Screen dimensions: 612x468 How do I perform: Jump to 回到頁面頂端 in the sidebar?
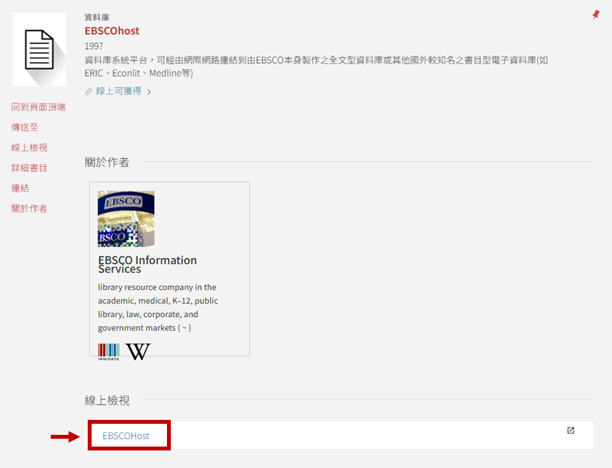point(38,107)
